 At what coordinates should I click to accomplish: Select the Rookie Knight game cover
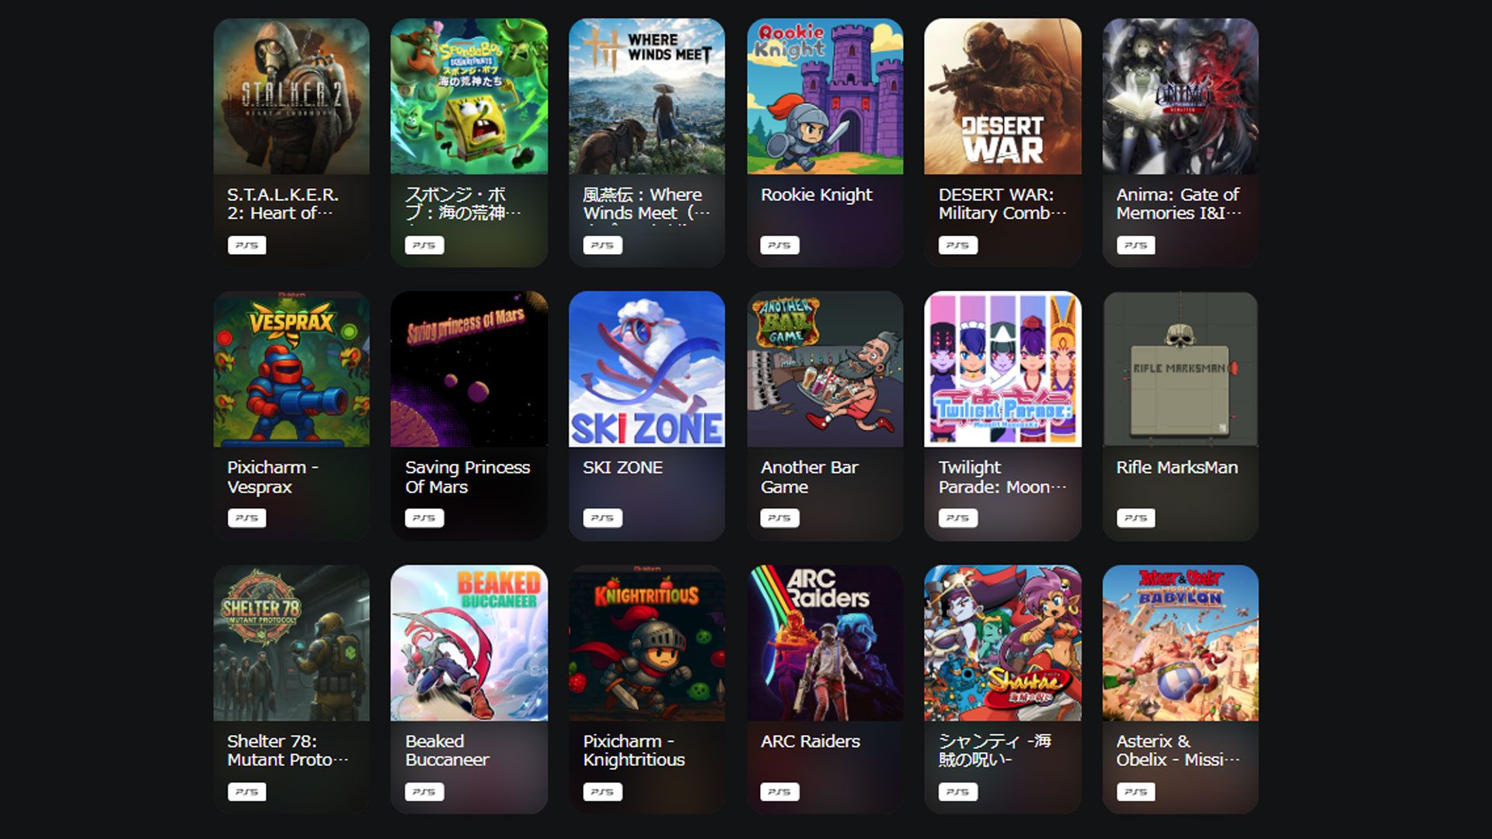click(x=825, y=96)
